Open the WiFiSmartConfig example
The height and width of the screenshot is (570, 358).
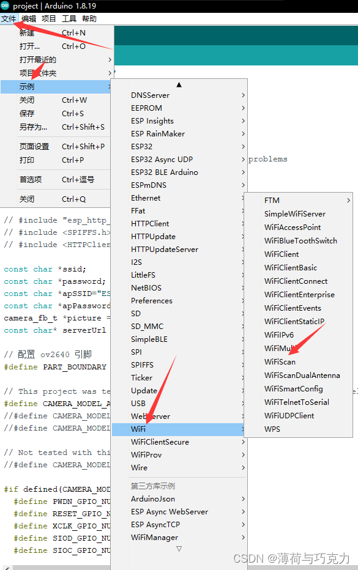pos(299,388)
